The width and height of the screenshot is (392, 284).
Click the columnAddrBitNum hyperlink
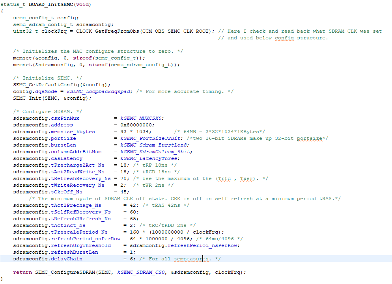coord(76,152)
